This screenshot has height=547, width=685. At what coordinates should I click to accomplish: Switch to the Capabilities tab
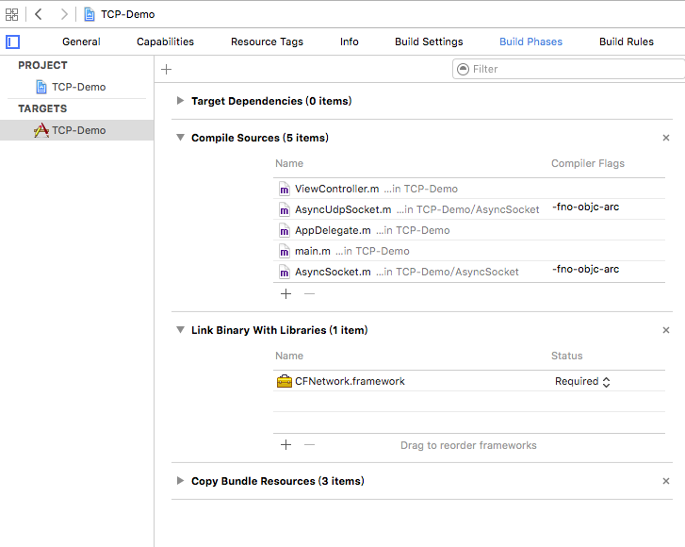coord(165,41)
